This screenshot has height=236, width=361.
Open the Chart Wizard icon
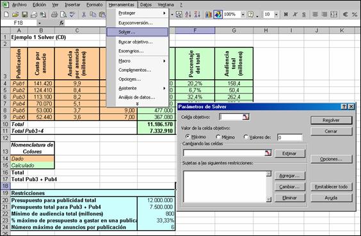click(x=209, y=15)
